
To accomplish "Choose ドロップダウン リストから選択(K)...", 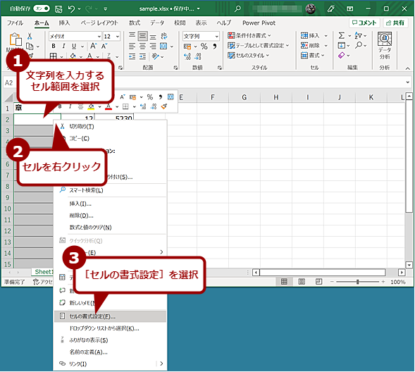I will click(x=111, y=328).
